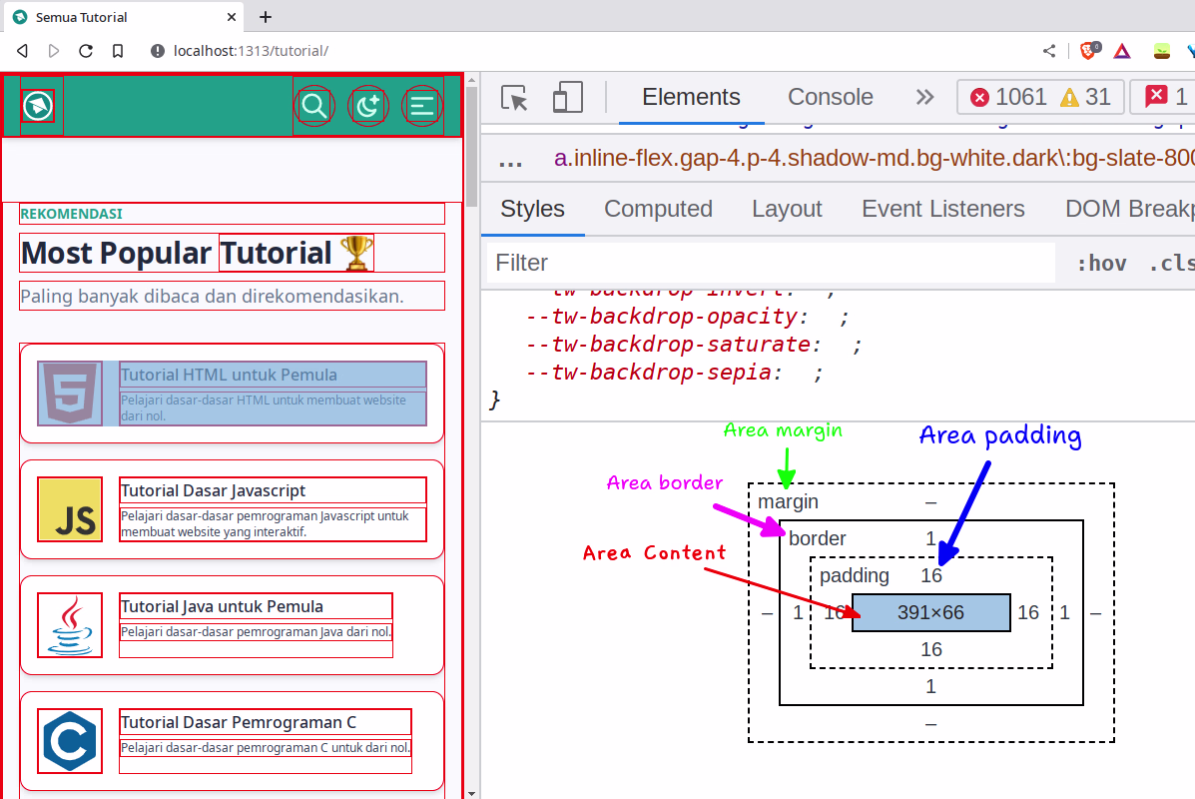Image resolution: width=1195 pixels, height=799 pixels.
Task: Bookmark this page using the bookmark icon
Action: [118, 51]
